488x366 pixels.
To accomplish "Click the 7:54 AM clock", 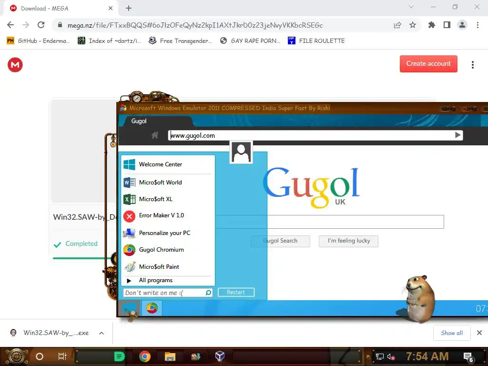I will [427, 356].
